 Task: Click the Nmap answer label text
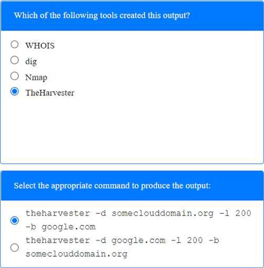pos(36,77)
